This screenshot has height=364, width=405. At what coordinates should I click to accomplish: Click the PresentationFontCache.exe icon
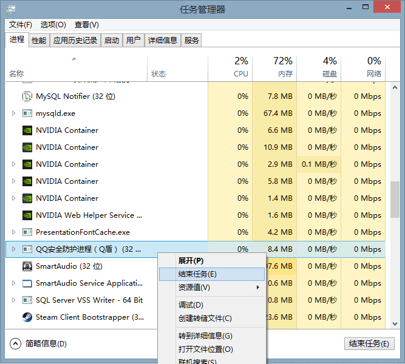tap(27, 232)
